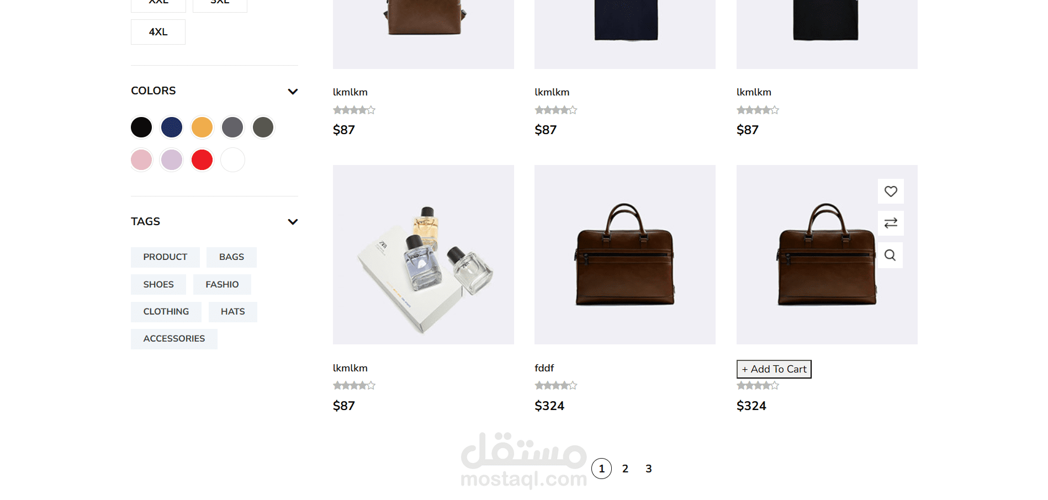
Task: Open the perfume bottles product image
Action: pyautogui.click(x=424, y=255)
